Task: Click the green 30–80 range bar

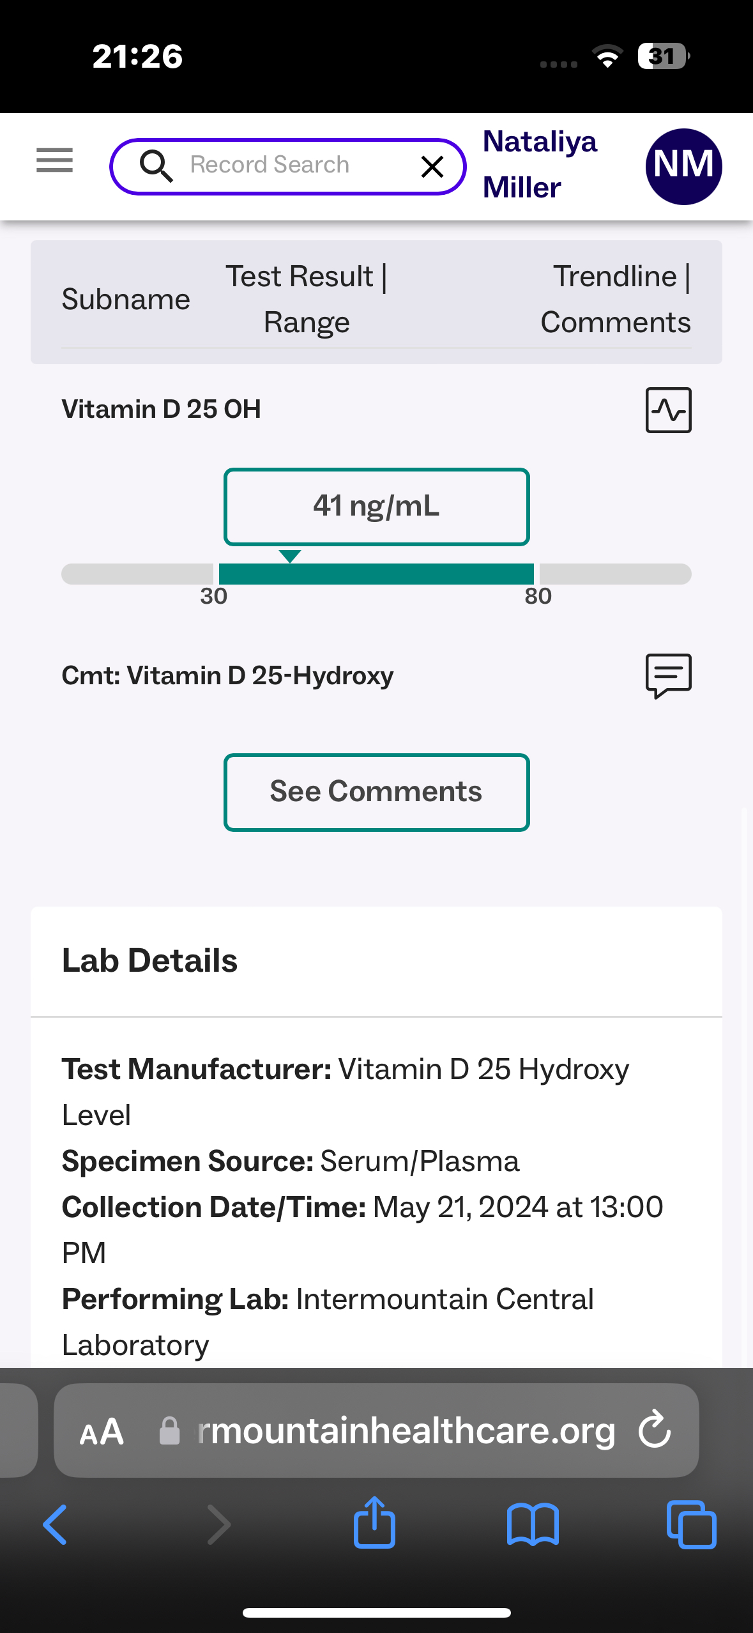Action: [376, 574]
